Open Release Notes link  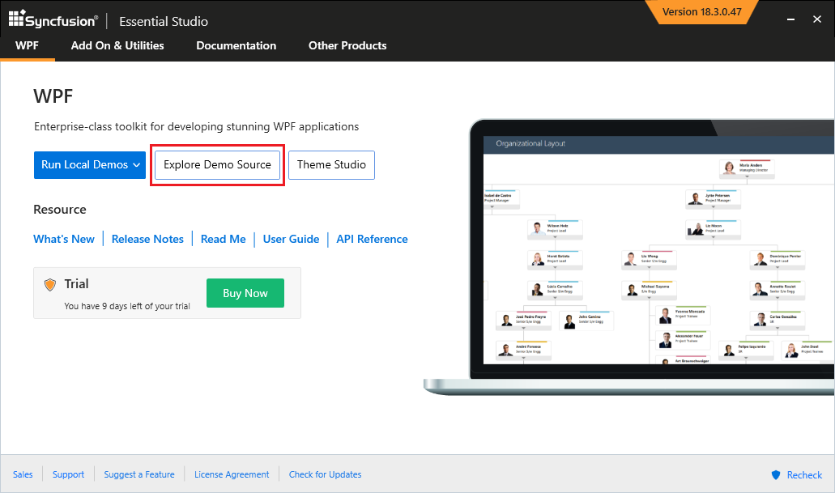click(x=147, y=239)
